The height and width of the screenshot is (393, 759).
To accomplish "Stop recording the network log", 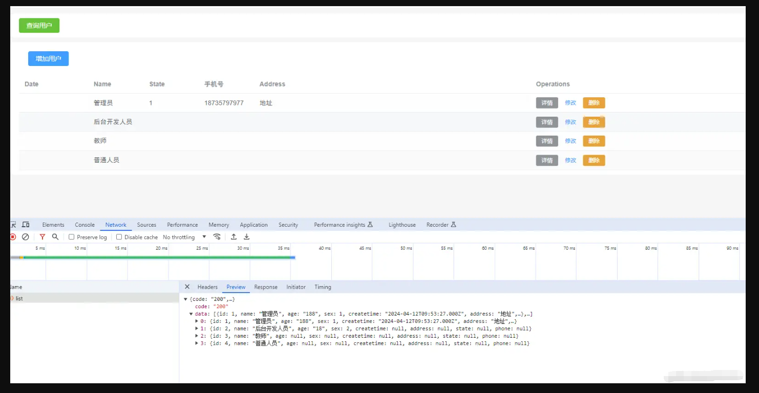I will pos(13,237).
